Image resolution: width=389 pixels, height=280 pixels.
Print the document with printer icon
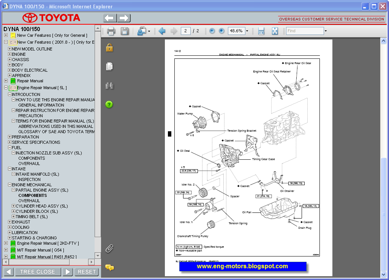(x=111, y=31)
